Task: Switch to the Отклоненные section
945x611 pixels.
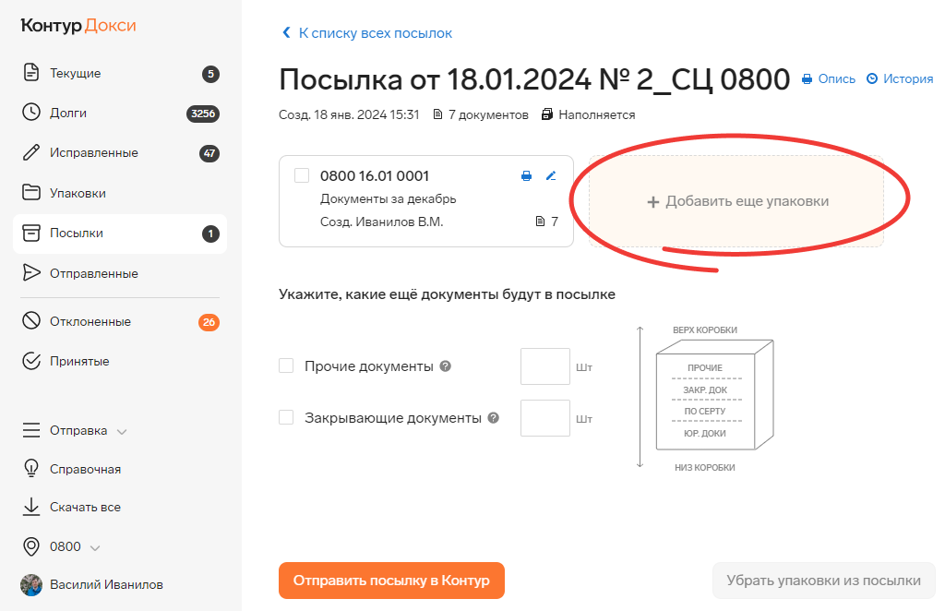Action: [x=120, y=321]
